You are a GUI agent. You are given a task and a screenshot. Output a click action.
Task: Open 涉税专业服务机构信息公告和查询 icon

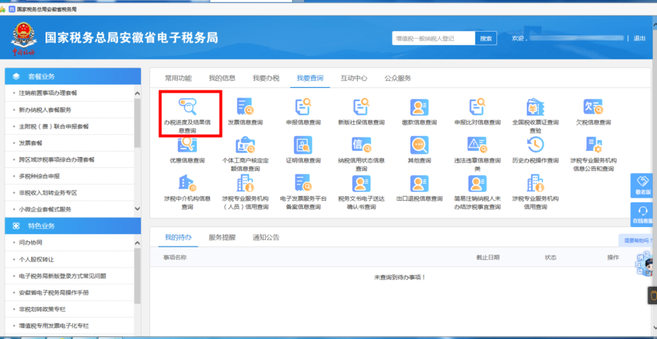[x=593, y=145]
